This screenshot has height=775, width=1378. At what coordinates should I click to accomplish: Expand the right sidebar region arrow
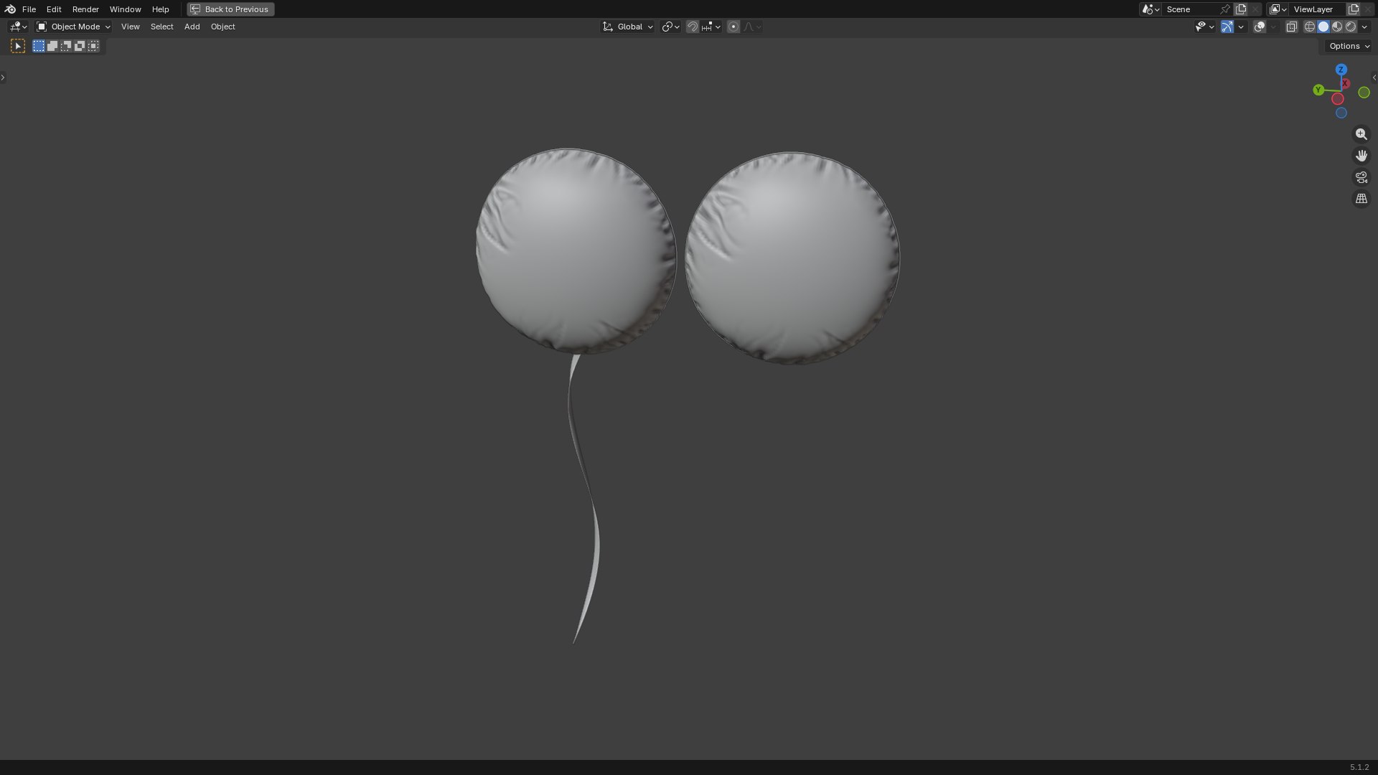pos(1374,77)
